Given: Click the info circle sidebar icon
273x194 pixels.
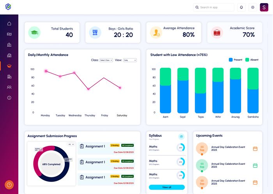Looking at the screenshot, I should (x=9, y=98).
